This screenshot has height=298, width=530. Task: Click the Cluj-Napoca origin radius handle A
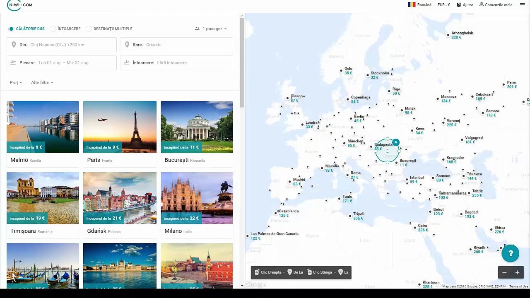coord(396,142)
